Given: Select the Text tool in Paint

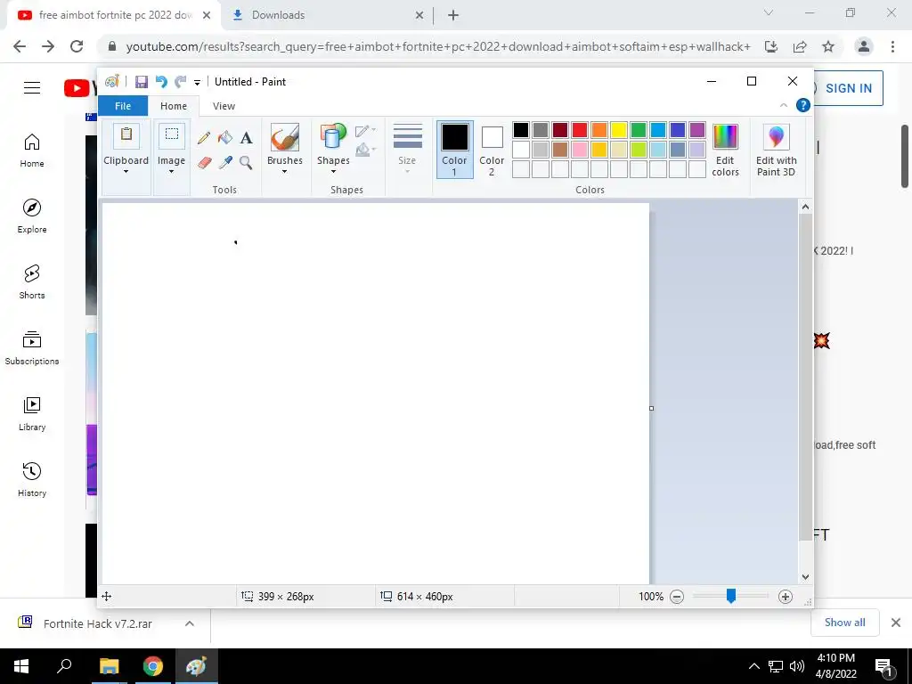Looking at the screenshot, I should 246,138.
